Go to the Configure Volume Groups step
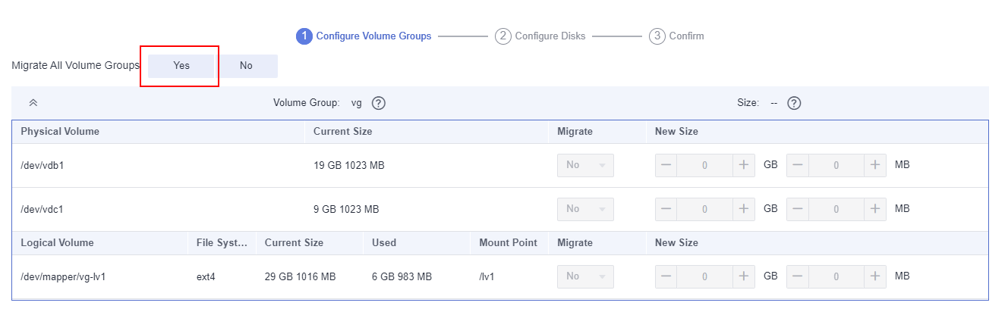Viewport: 1008px width, 312px height. [x=364, y=36]
